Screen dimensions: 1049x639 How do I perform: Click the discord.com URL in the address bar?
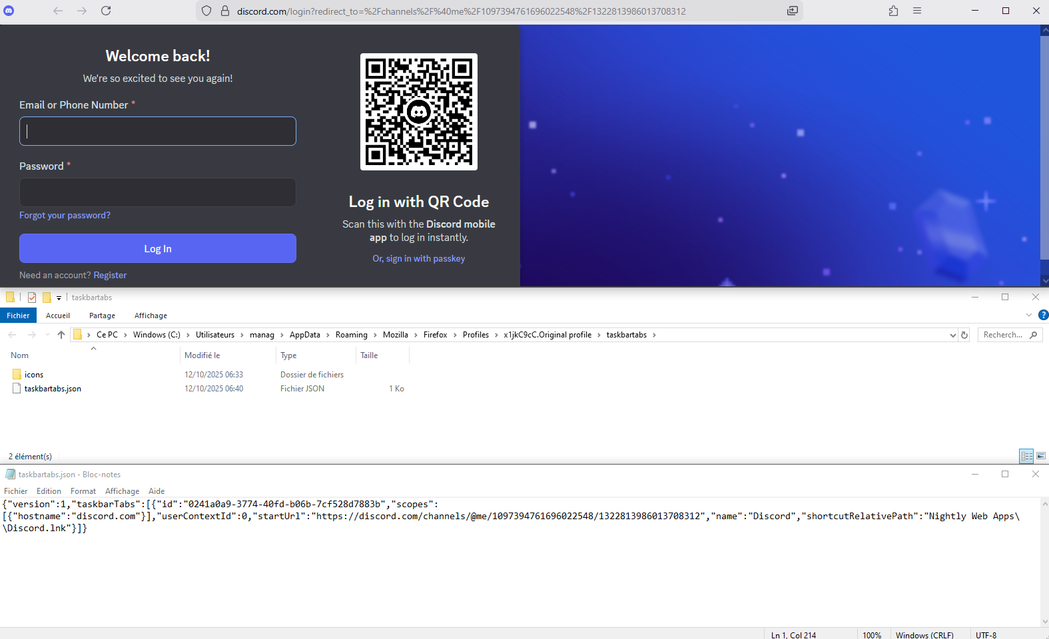[461, 11]
